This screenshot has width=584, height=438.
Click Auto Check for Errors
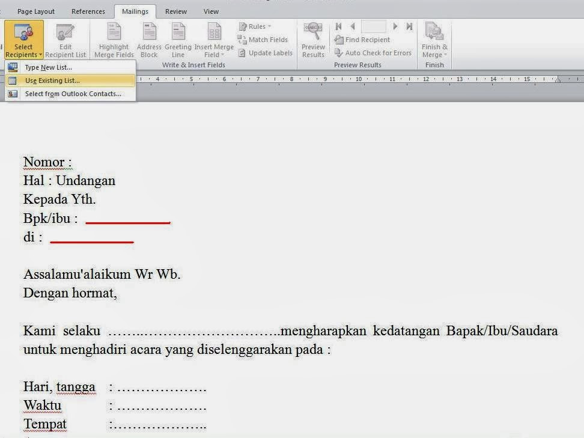(373, 53)
